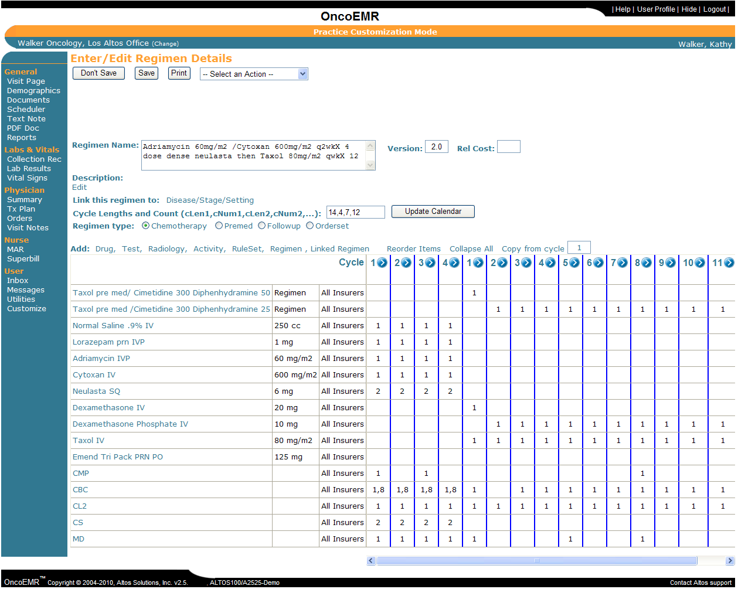Image resolution: width=738 pixels, height=596 pixels.
Task: Click the arrow icon beside cycle 11
Action: click(729, 263)
